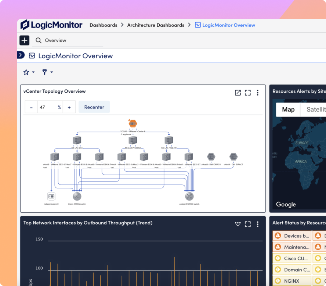Click the filter funnel icon
Viewport: 326px width, 286px height.
click(x=44, y=72)
